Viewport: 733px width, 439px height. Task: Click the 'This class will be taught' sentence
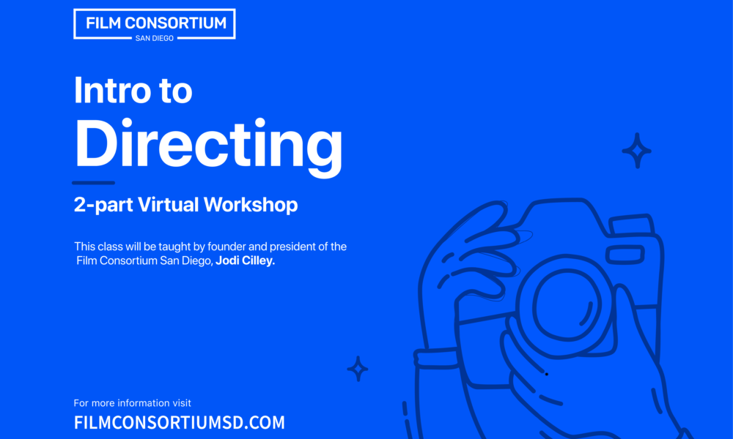(x=210, y=253)
